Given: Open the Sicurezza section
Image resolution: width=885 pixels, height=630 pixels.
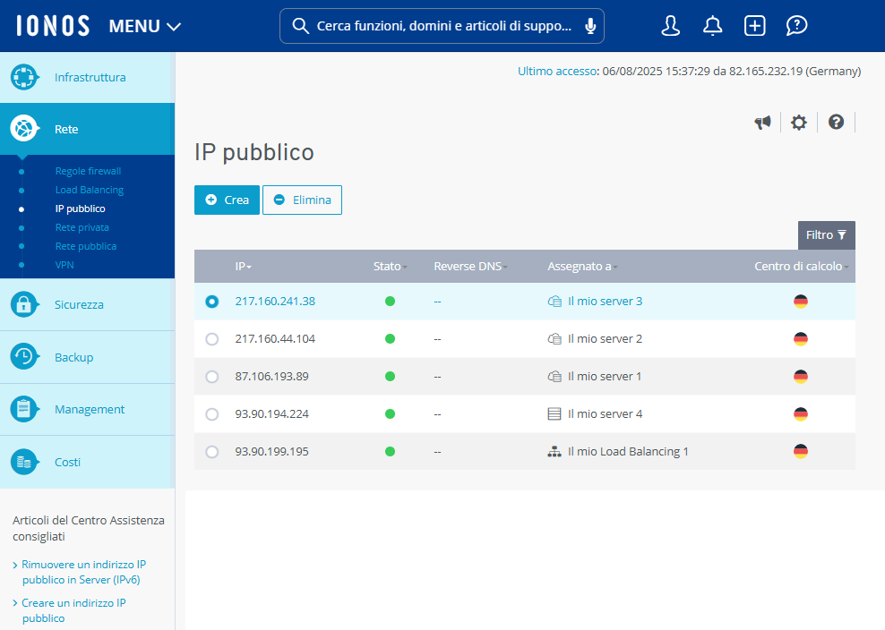Looking at the screenshot, I should pos(88,304).
